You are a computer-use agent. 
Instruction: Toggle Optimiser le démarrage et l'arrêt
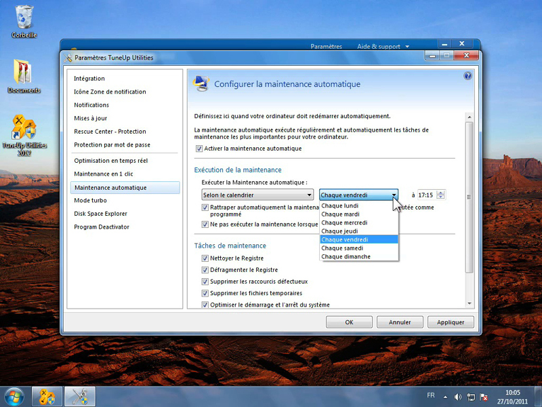[205, 305]
